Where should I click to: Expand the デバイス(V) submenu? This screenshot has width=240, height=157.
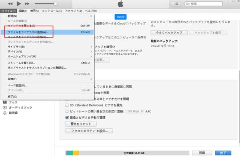[48, 52]
